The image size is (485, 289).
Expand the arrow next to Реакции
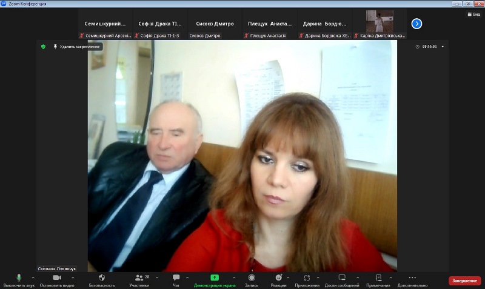pos(288,277)
